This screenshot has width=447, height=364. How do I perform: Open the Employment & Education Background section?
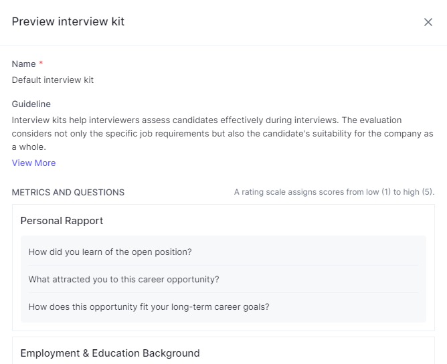click(x=110, y=353)
